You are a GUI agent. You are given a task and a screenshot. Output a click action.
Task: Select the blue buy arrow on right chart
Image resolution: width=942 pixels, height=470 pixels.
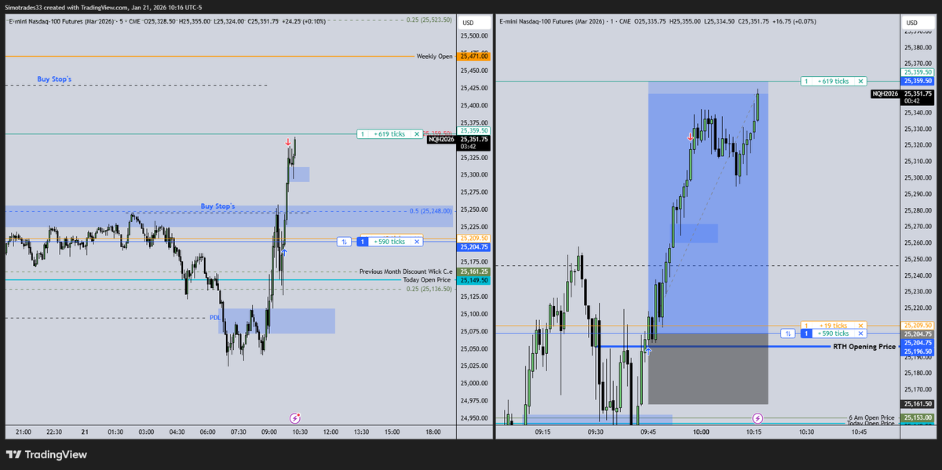pos(648,351)
